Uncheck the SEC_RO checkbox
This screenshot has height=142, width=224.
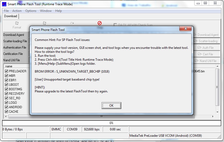(6, 98)
